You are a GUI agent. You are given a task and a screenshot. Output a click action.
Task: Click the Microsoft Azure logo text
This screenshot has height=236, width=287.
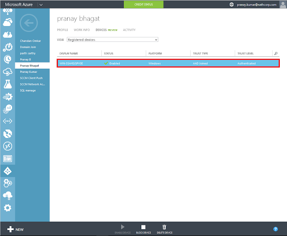pos(19,4)
